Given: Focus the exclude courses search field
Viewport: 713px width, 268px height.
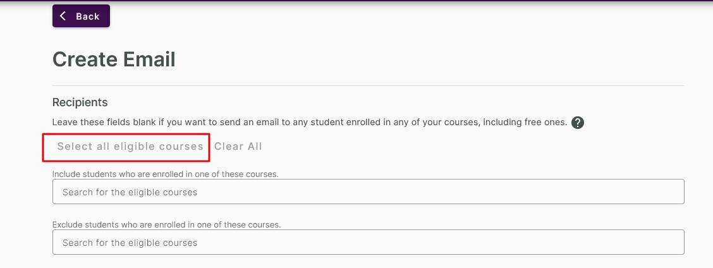Looking at the screenshot, I should pos(369,242).
